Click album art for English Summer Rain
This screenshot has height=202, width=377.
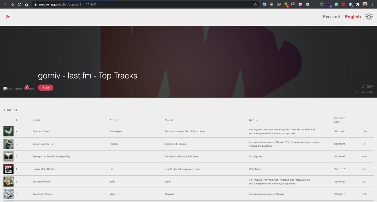click(x=8, y=144)
